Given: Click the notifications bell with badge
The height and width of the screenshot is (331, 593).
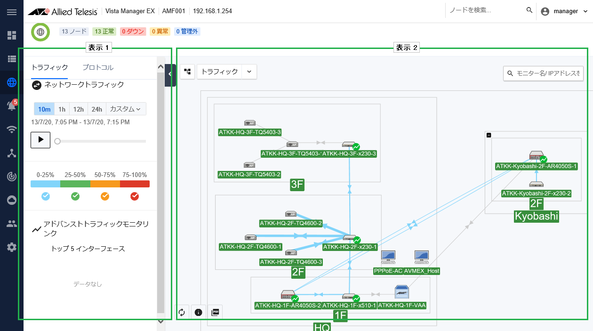Looking at the screenshot, I should [x=12, y=106].
